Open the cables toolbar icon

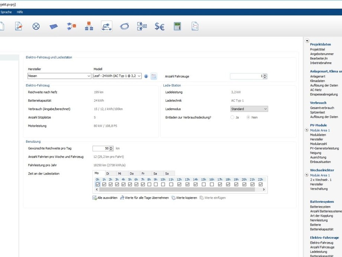[124, 26]
